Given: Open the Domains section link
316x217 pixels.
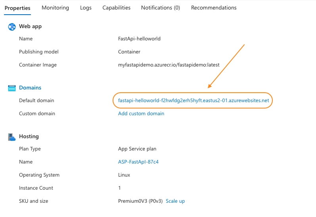Looking at the screenshot, I should tap(30, 88).
